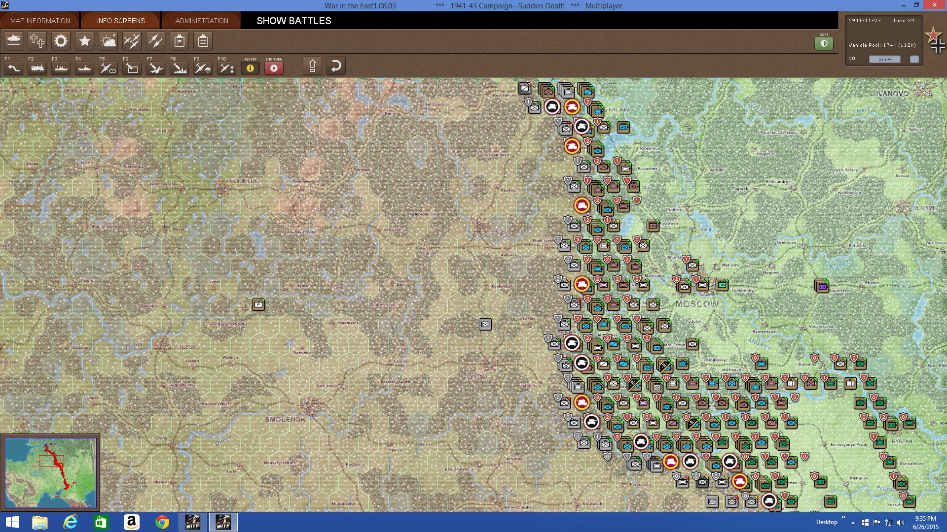947x532 pixels.
Task: Click the red END TURN button
Action: click(x=274, y=68)
